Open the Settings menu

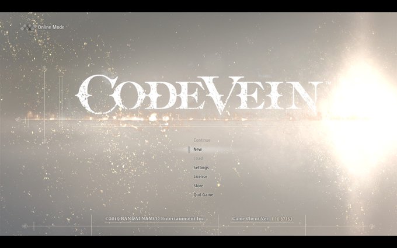coord(201,167)
